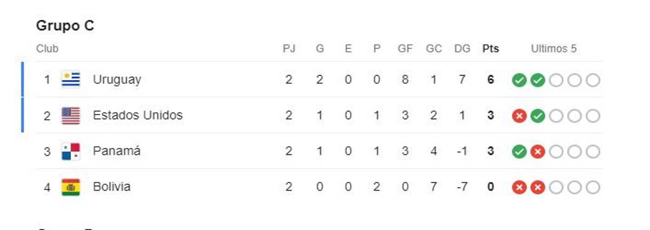Click the Panamá flag icon
This screenshot has height=230, width=650.
[70, 152]
